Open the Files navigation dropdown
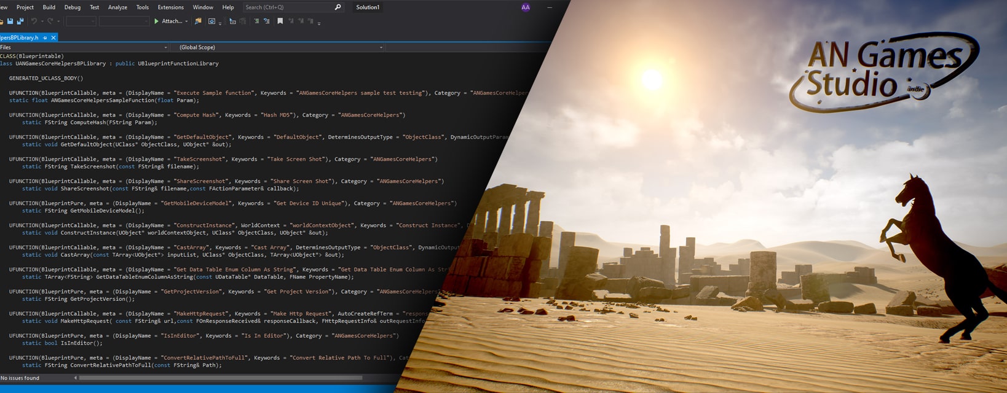The image size is (1007, 393). tap(165, 47)
